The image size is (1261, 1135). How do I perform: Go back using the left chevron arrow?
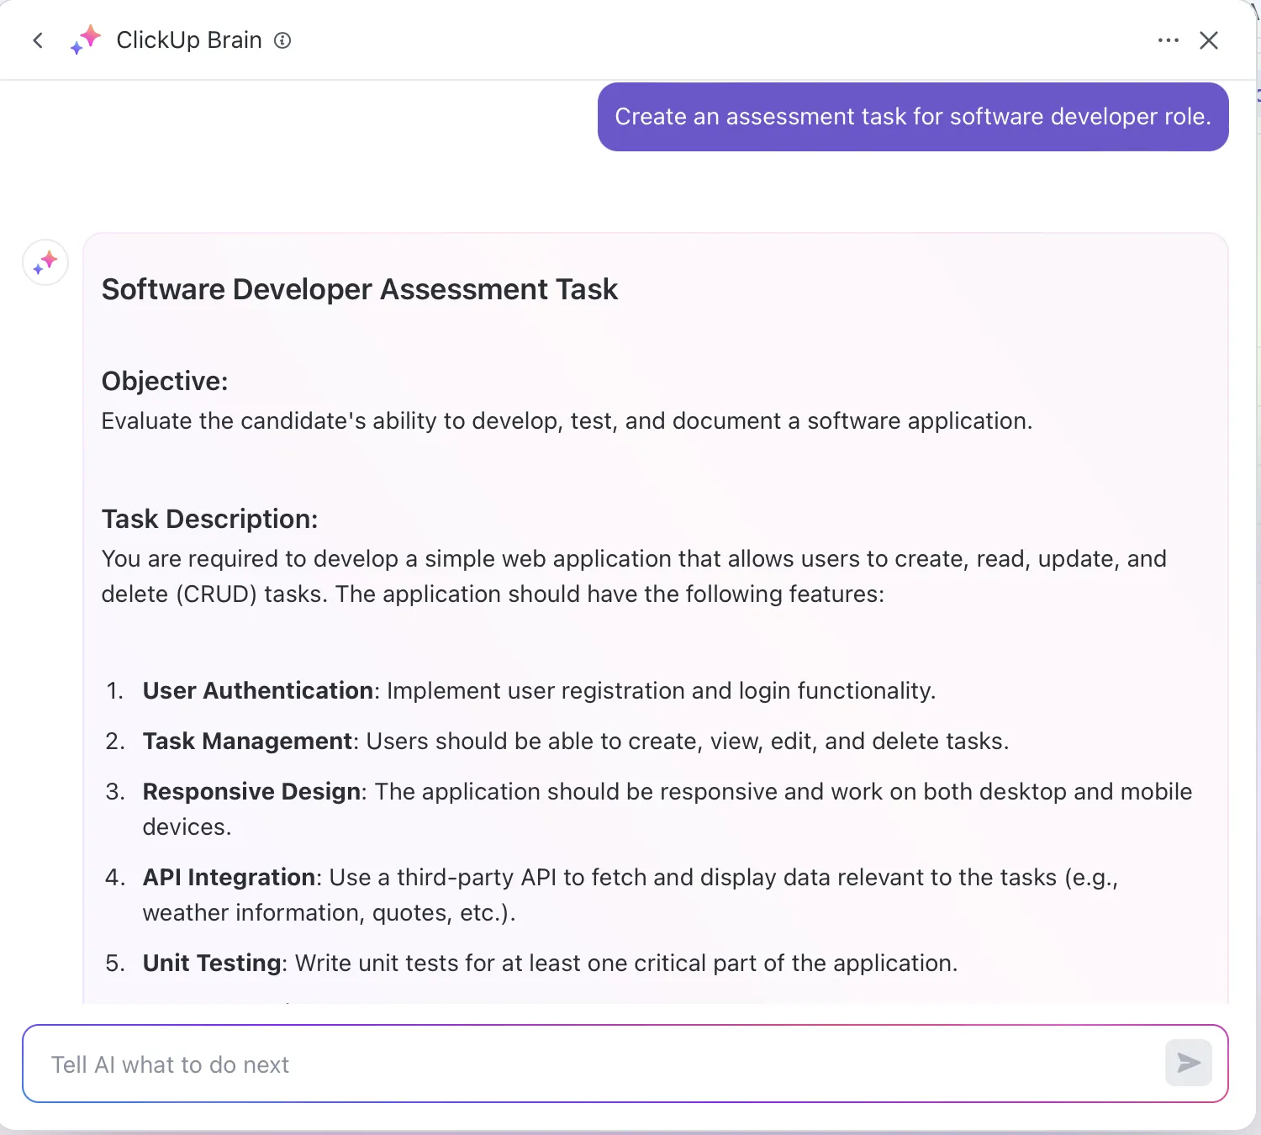point(38,40)
